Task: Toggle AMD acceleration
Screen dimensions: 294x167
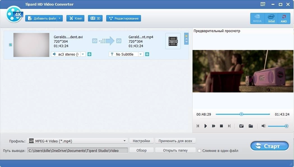Action: point(284,18)
